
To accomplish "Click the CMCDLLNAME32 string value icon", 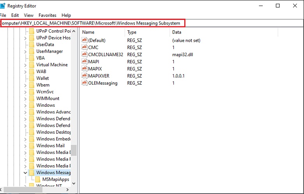I will tap(84, 54).
